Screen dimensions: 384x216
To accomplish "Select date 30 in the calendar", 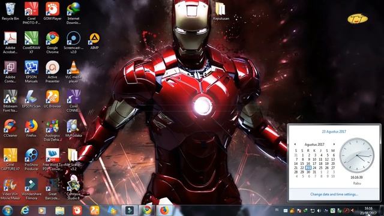I will [308, 172].
